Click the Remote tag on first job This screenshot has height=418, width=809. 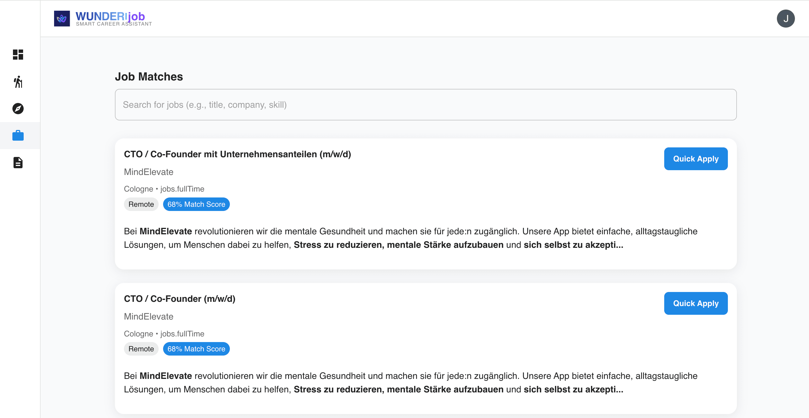click(141, 204)
